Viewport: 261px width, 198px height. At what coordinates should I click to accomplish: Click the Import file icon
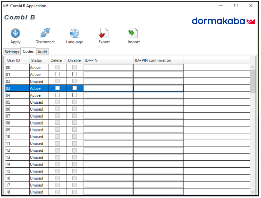(134, 33)
